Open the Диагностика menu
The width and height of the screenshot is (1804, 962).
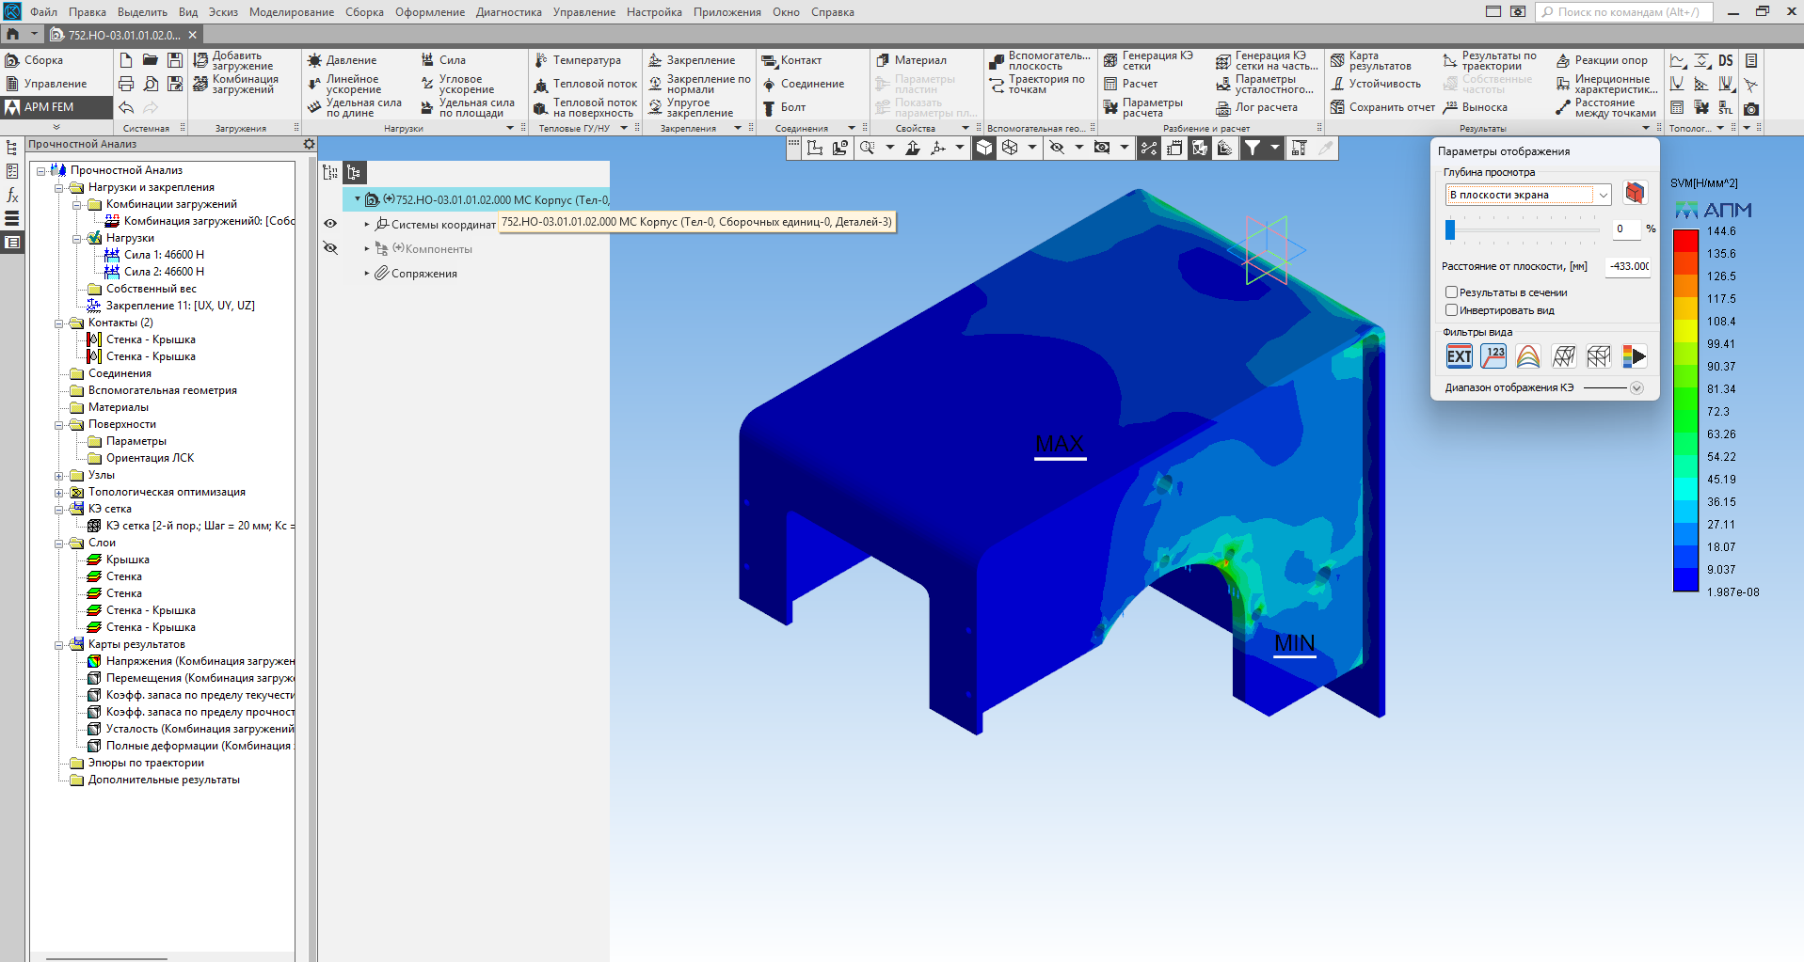(x=508, y=12)
